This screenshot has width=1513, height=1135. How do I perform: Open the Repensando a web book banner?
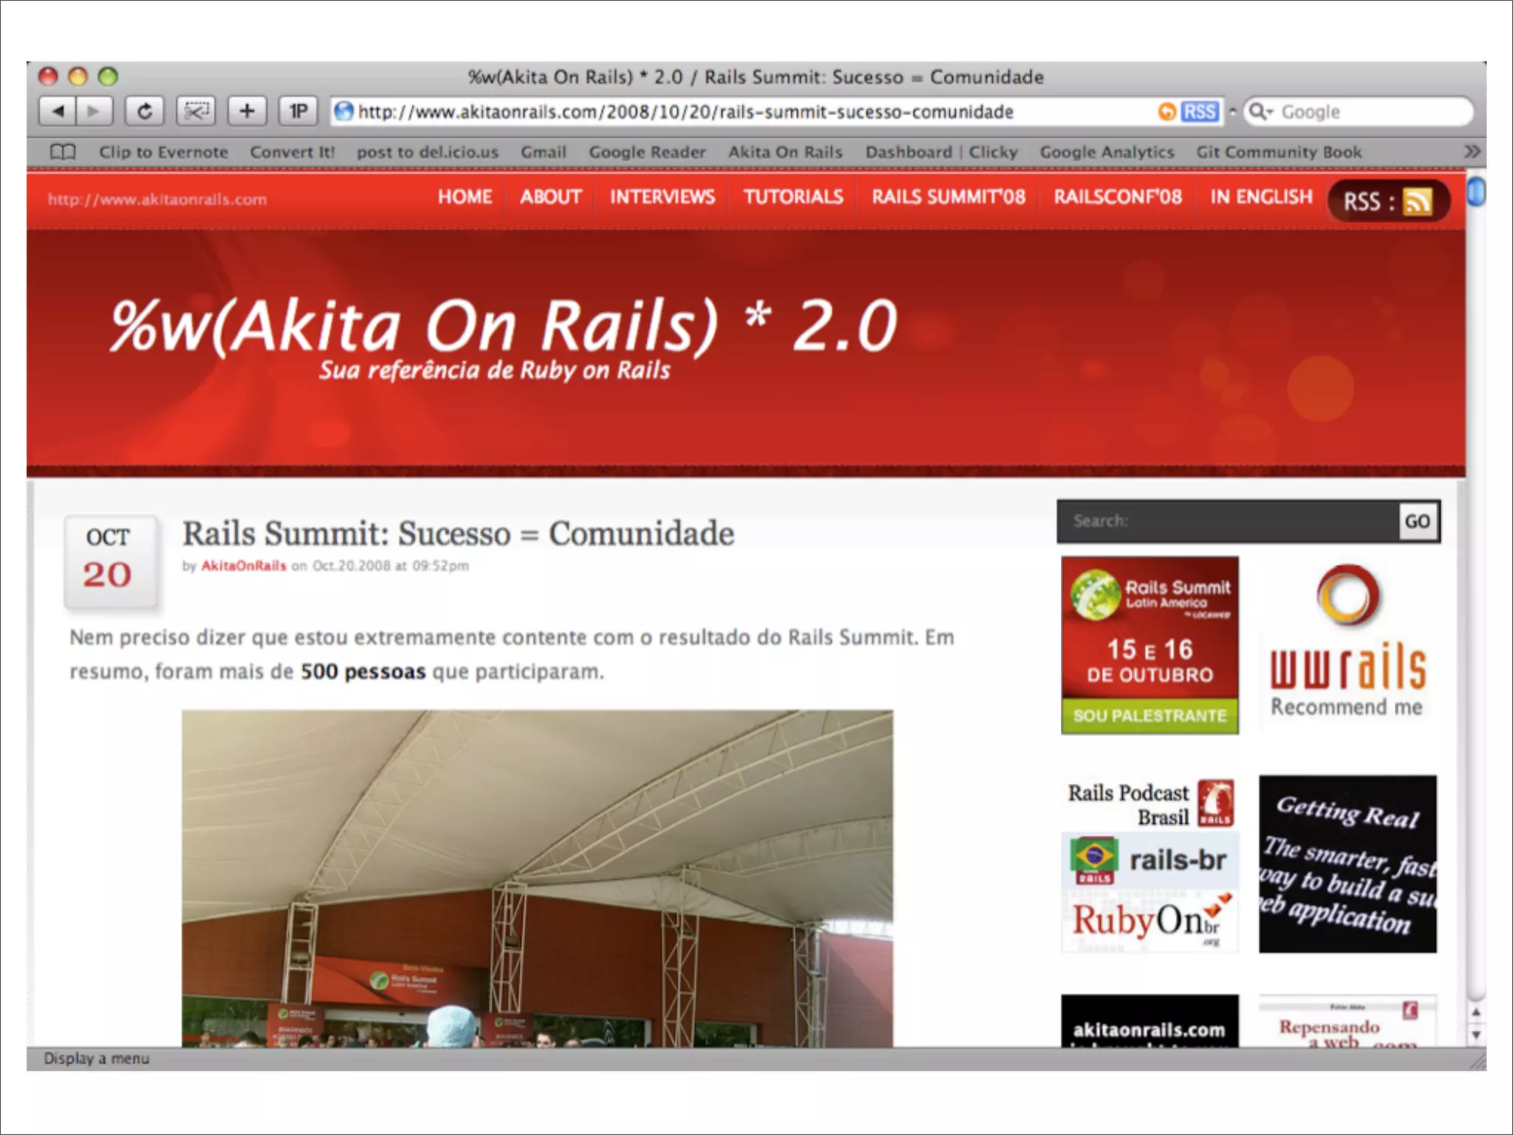(1348, 1021)
